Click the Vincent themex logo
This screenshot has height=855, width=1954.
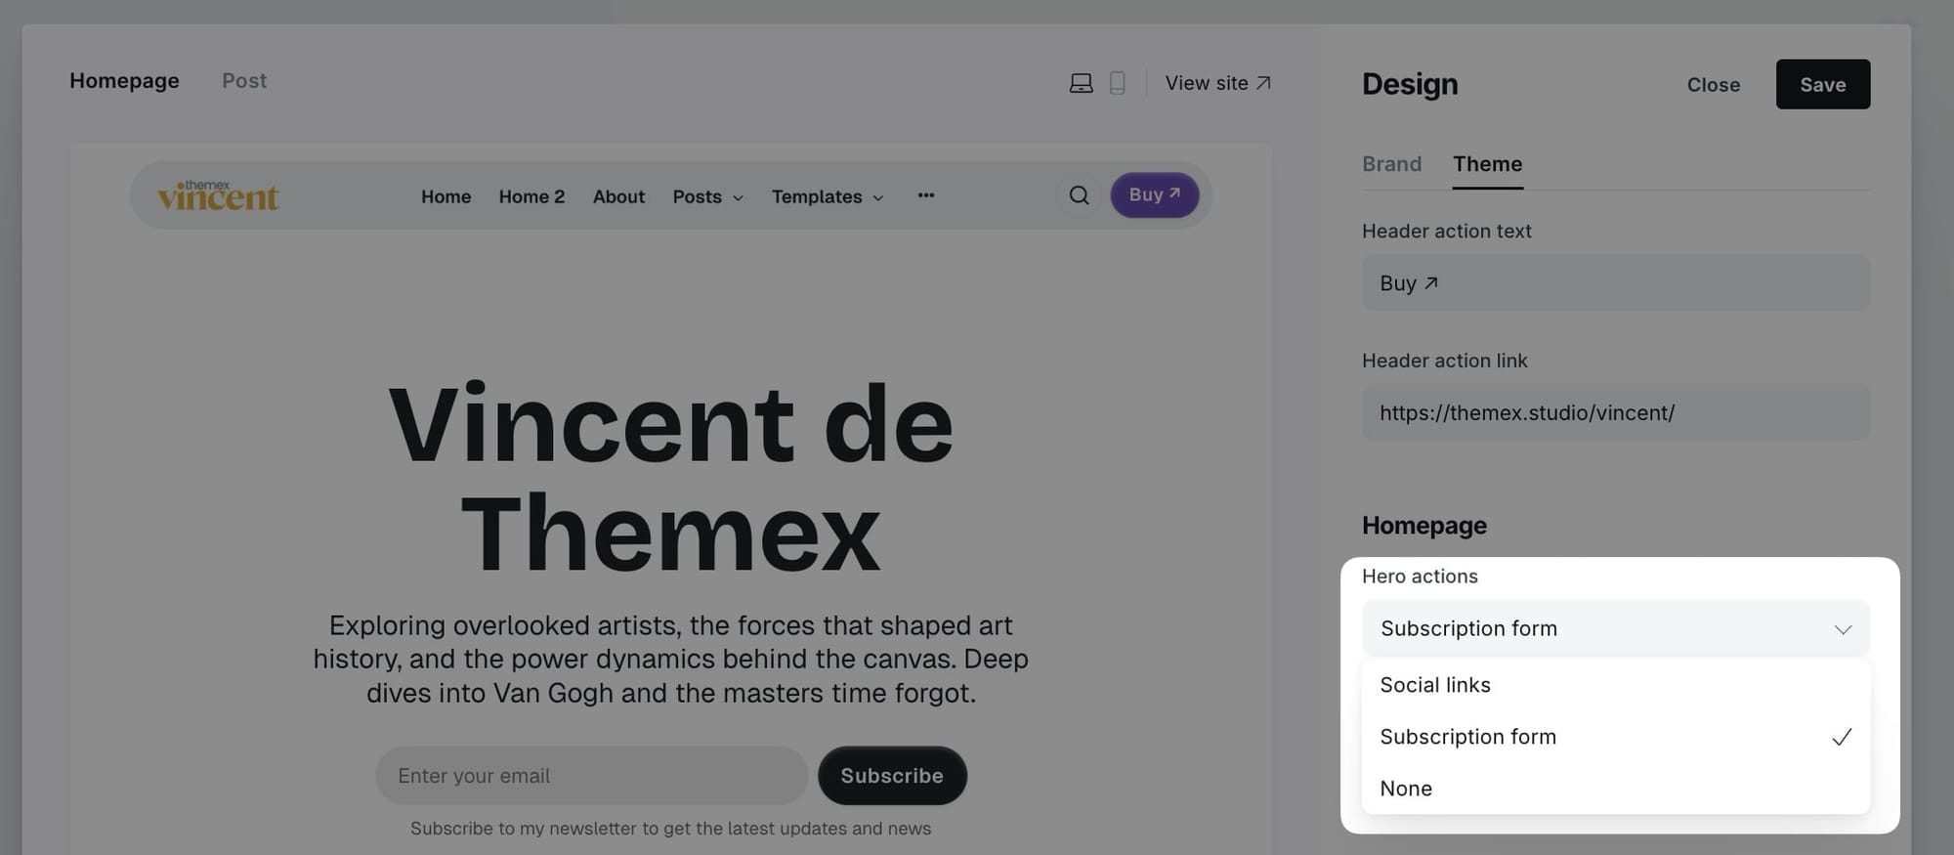[219, 195]
